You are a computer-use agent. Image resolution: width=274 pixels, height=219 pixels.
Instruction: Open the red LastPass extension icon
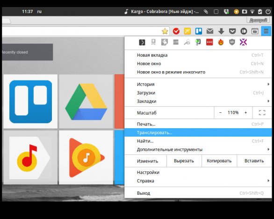tap(209, 42)
